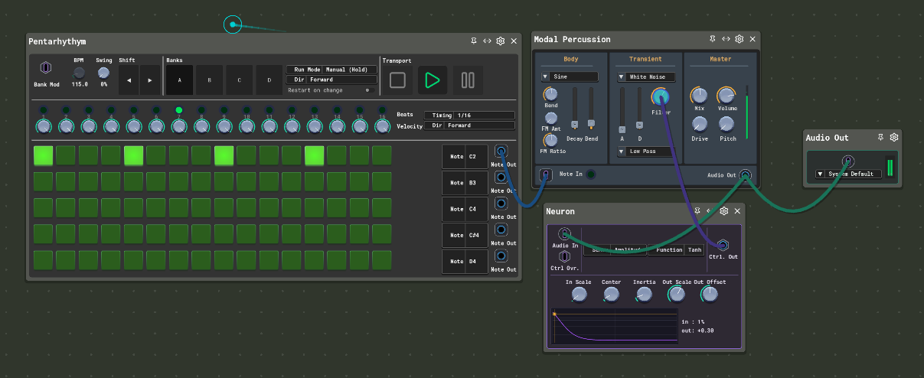Click the Note B3 field
Image resolution: width=924 pixels, height=378 pixels.
[466, 183]
